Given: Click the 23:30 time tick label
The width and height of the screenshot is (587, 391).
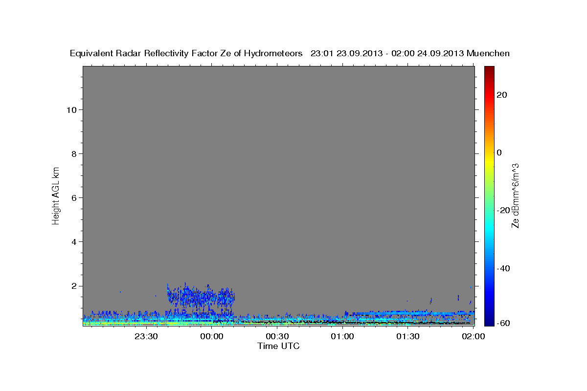Looking at the screenshot, I should 146,336.
